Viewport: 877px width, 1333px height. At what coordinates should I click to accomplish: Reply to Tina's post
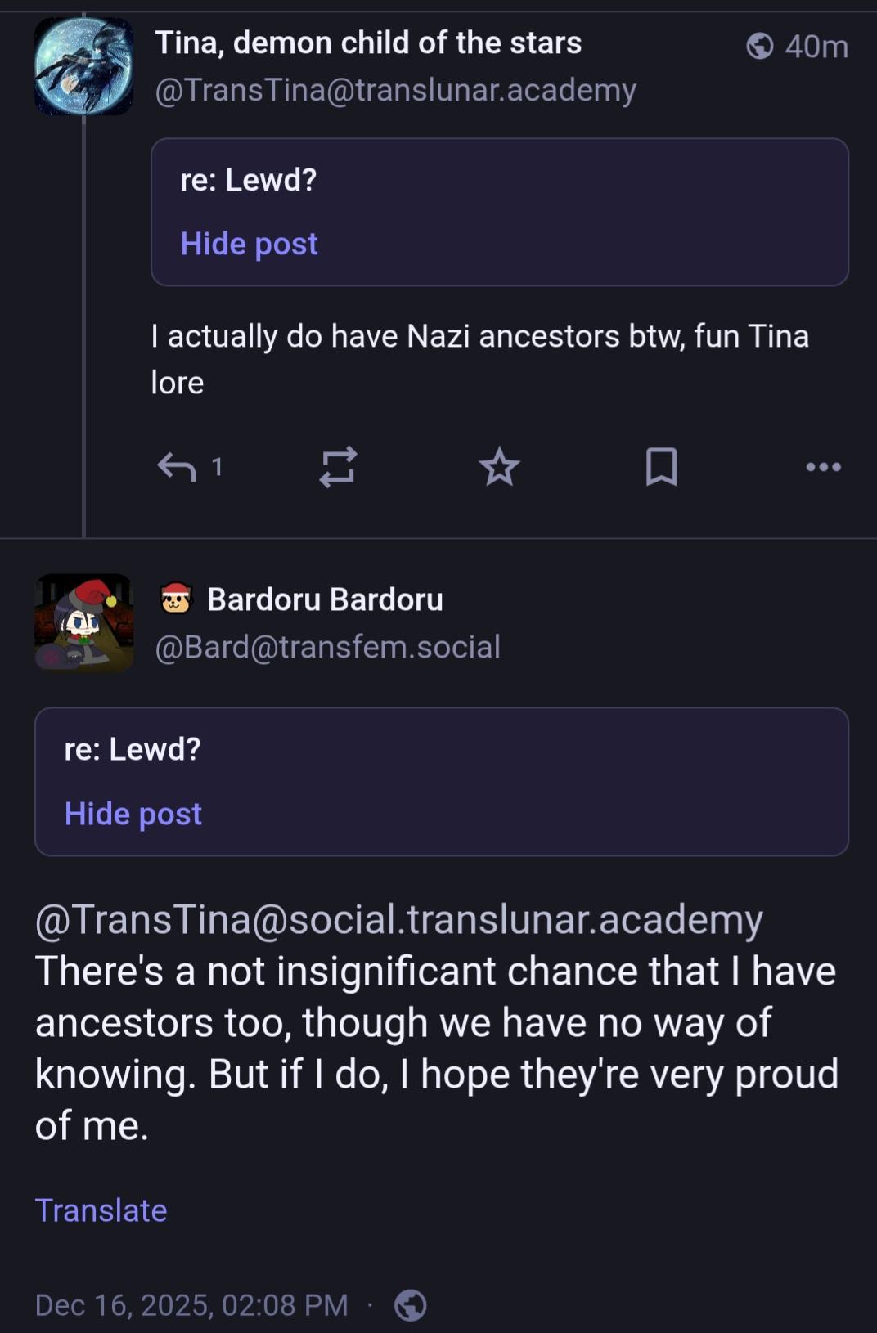tap(178, 467)
